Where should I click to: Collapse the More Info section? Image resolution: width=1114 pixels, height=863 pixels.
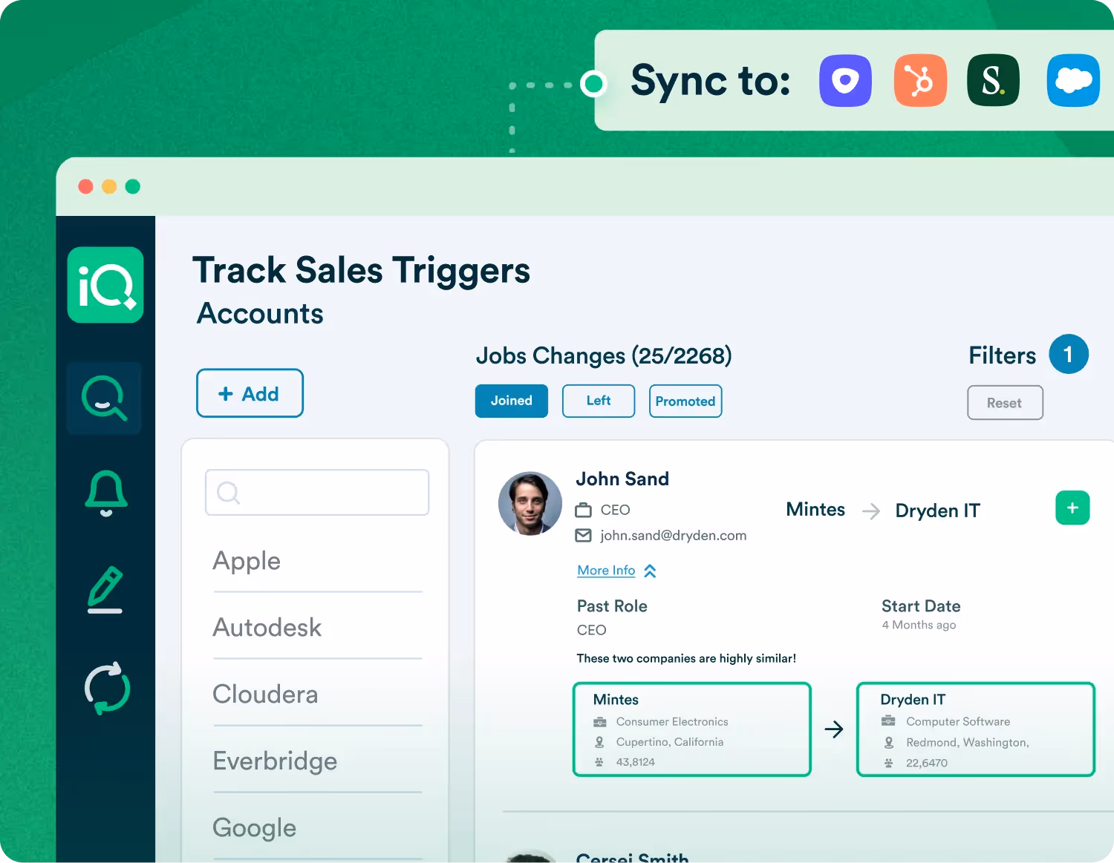[x=616, y=571]
